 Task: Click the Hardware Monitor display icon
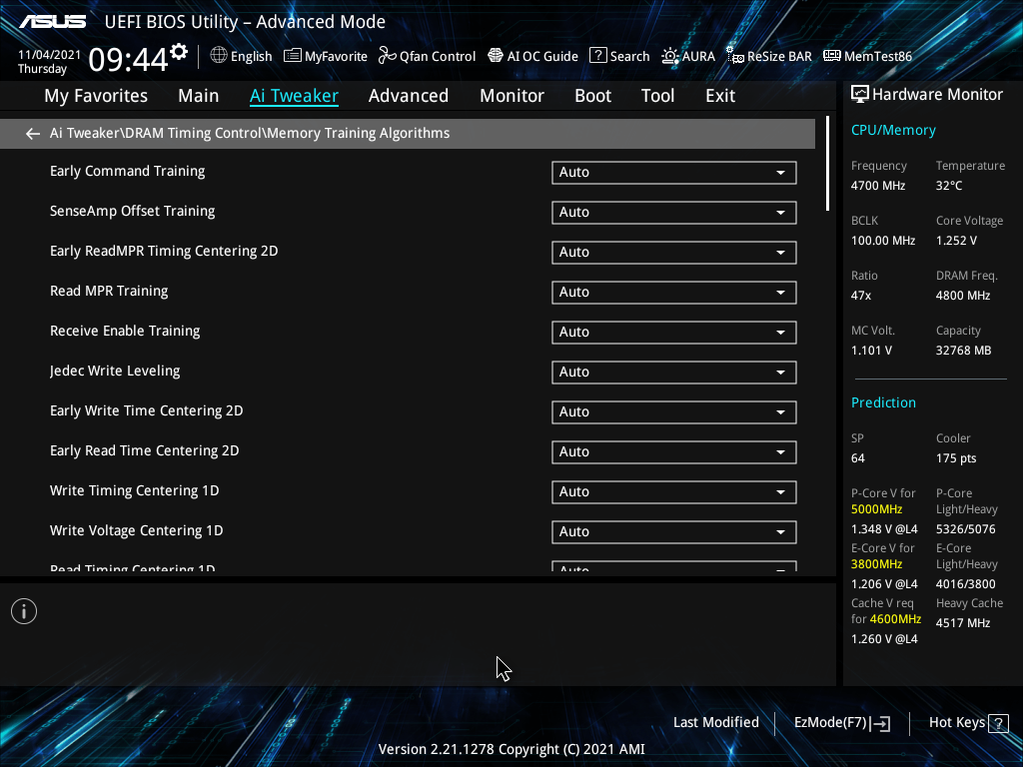(x=860, y=95)
